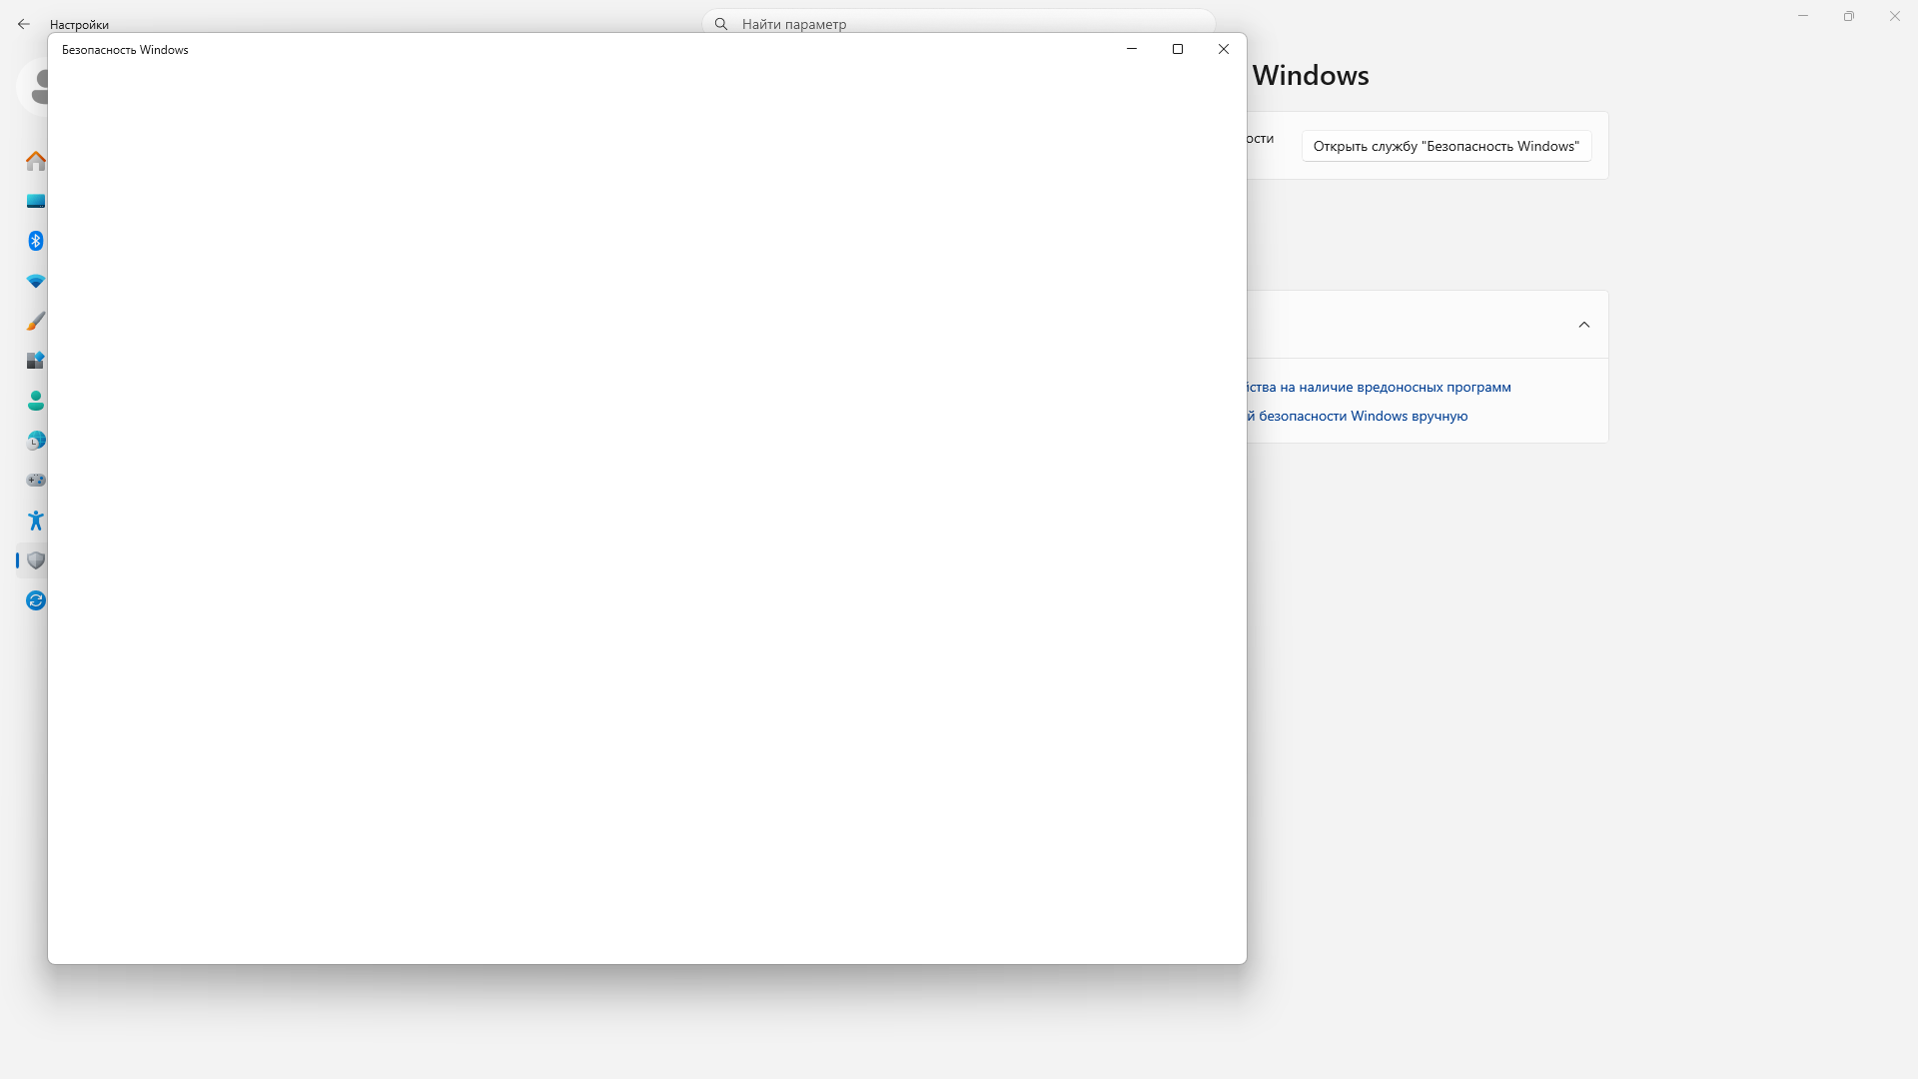This screenshot has height=1079, width=1918.
Task: Open link about checking for malicious programs
Action: click(x=1379, y=387)
